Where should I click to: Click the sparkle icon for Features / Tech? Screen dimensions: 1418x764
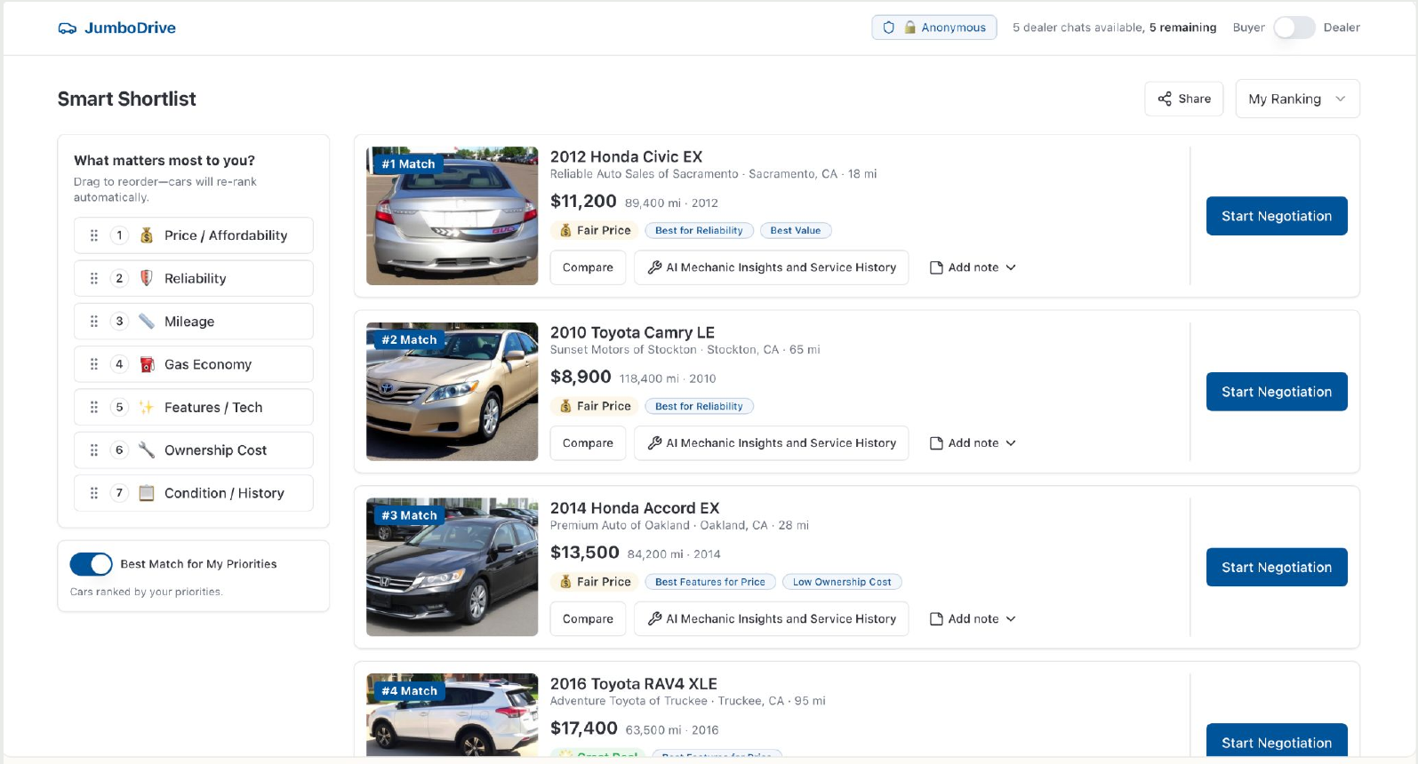(147, 407)
